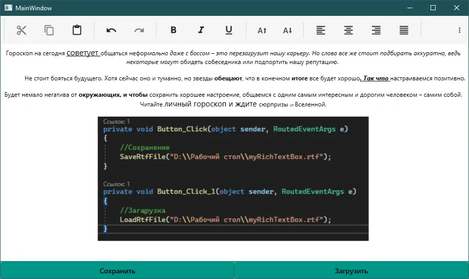Close the MainWindow window
The image size is (469, 279).
tap(457, 8)
